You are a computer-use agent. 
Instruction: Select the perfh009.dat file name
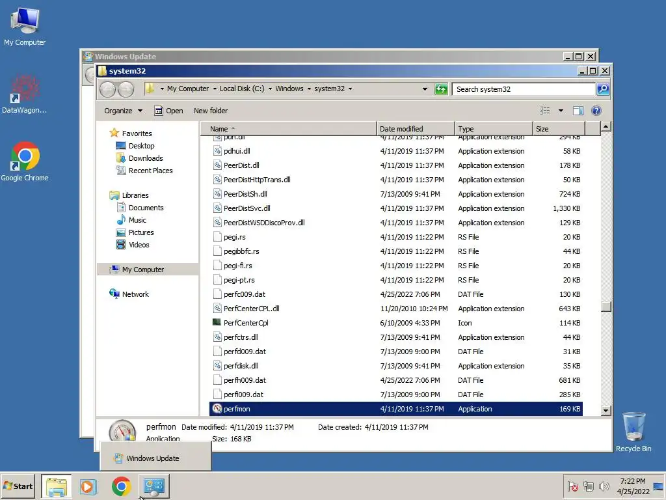coord(245,380)
